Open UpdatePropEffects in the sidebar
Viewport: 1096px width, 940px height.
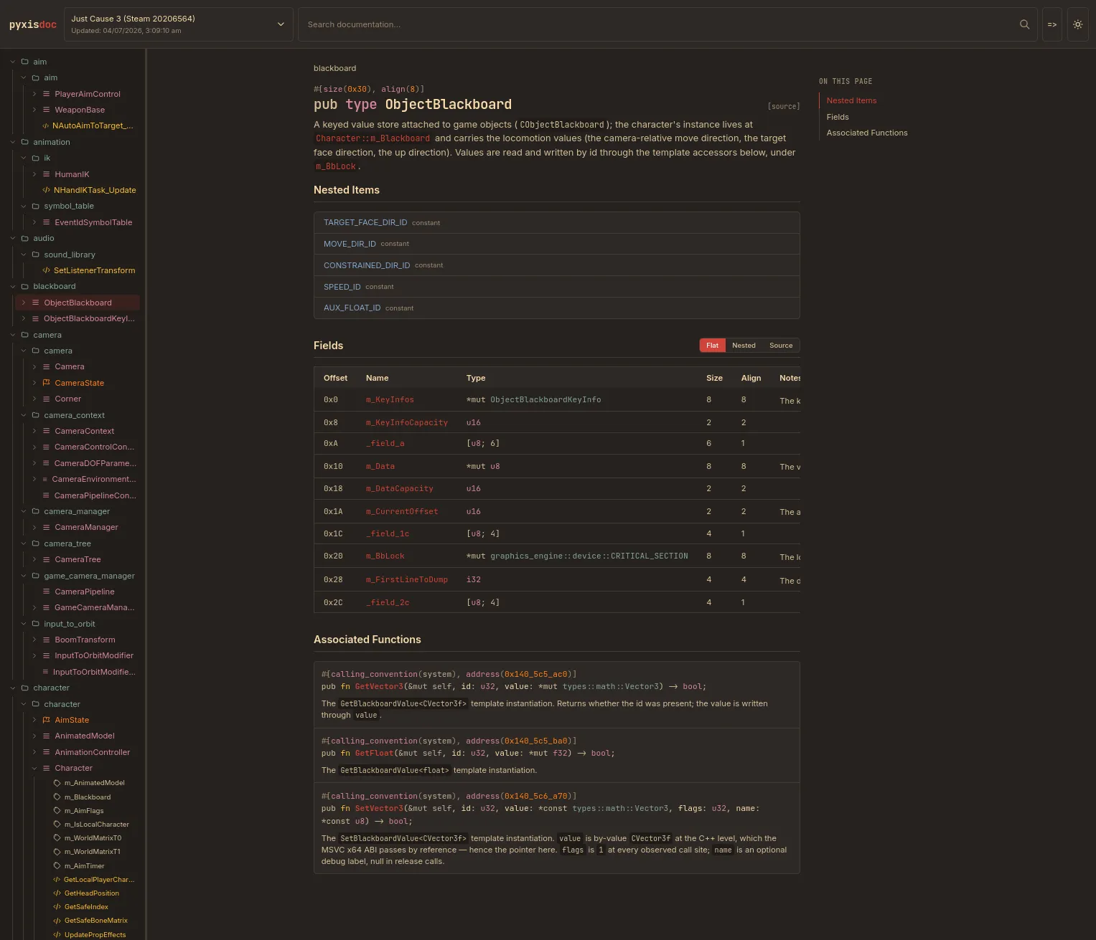[x=95, y=934]
